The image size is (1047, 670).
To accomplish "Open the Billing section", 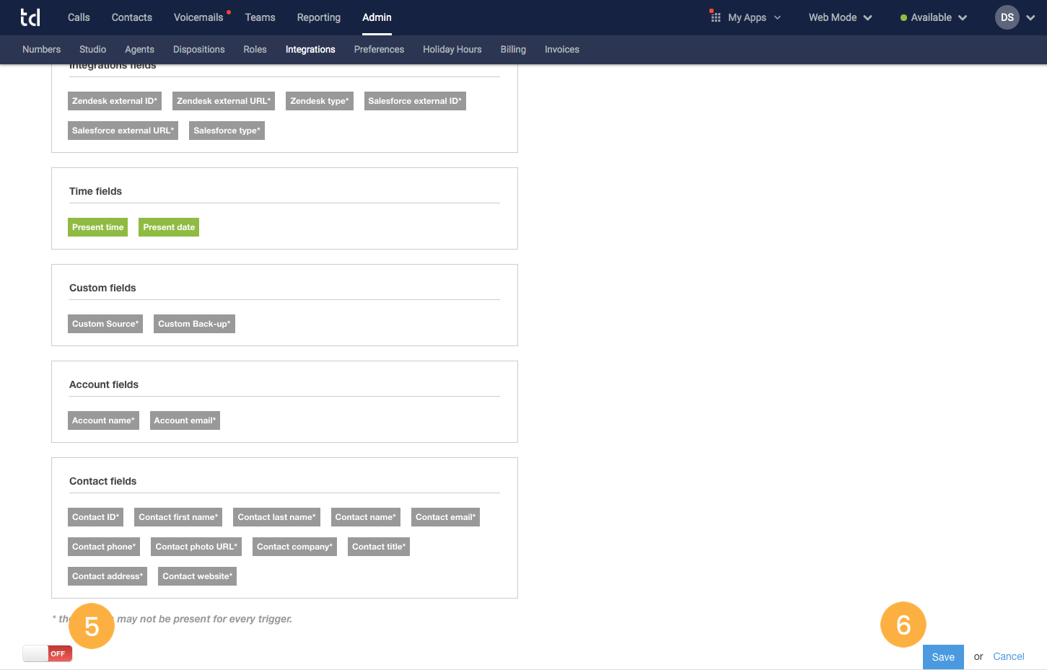I will (x=513, y=49).
